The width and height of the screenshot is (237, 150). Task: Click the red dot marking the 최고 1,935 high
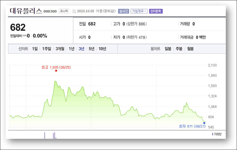pos(56,71)
